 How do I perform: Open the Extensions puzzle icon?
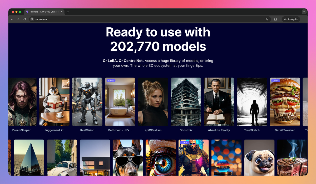(275, 19)
